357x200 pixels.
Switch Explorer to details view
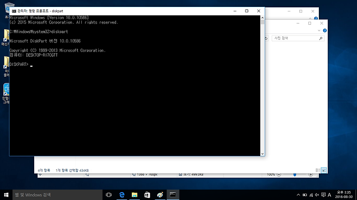pos(318,170)
